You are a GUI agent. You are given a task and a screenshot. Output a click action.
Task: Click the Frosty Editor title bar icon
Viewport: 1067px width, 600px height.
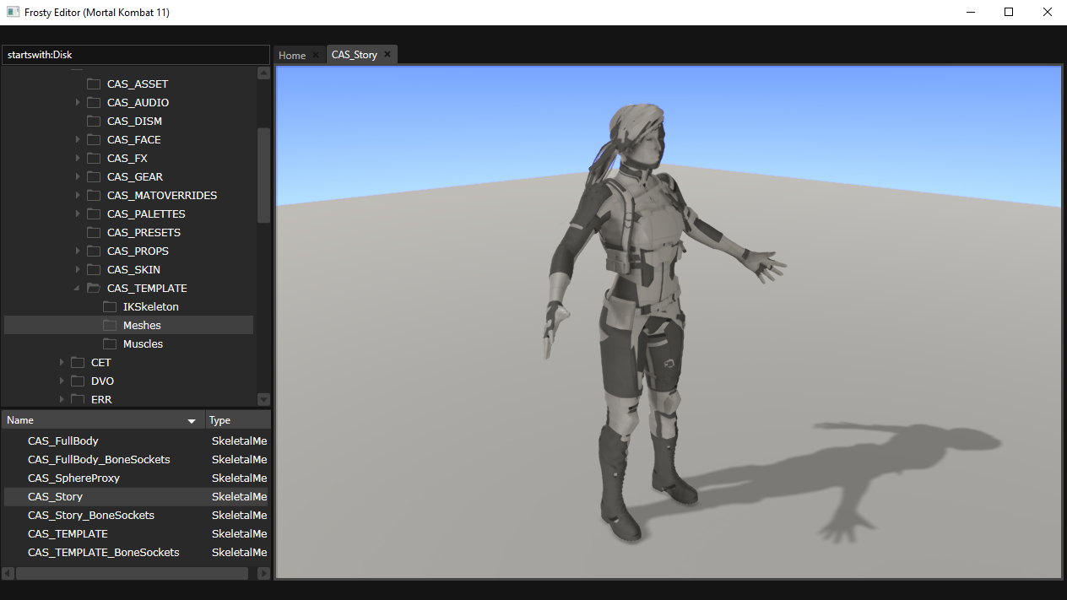(13, 13)
